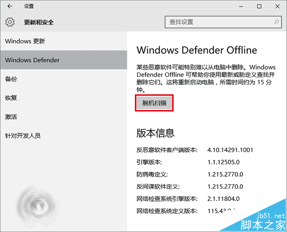Click the 脱机扫描 button
This screenshot has width=287, height=232.
[x=155, y=103]
